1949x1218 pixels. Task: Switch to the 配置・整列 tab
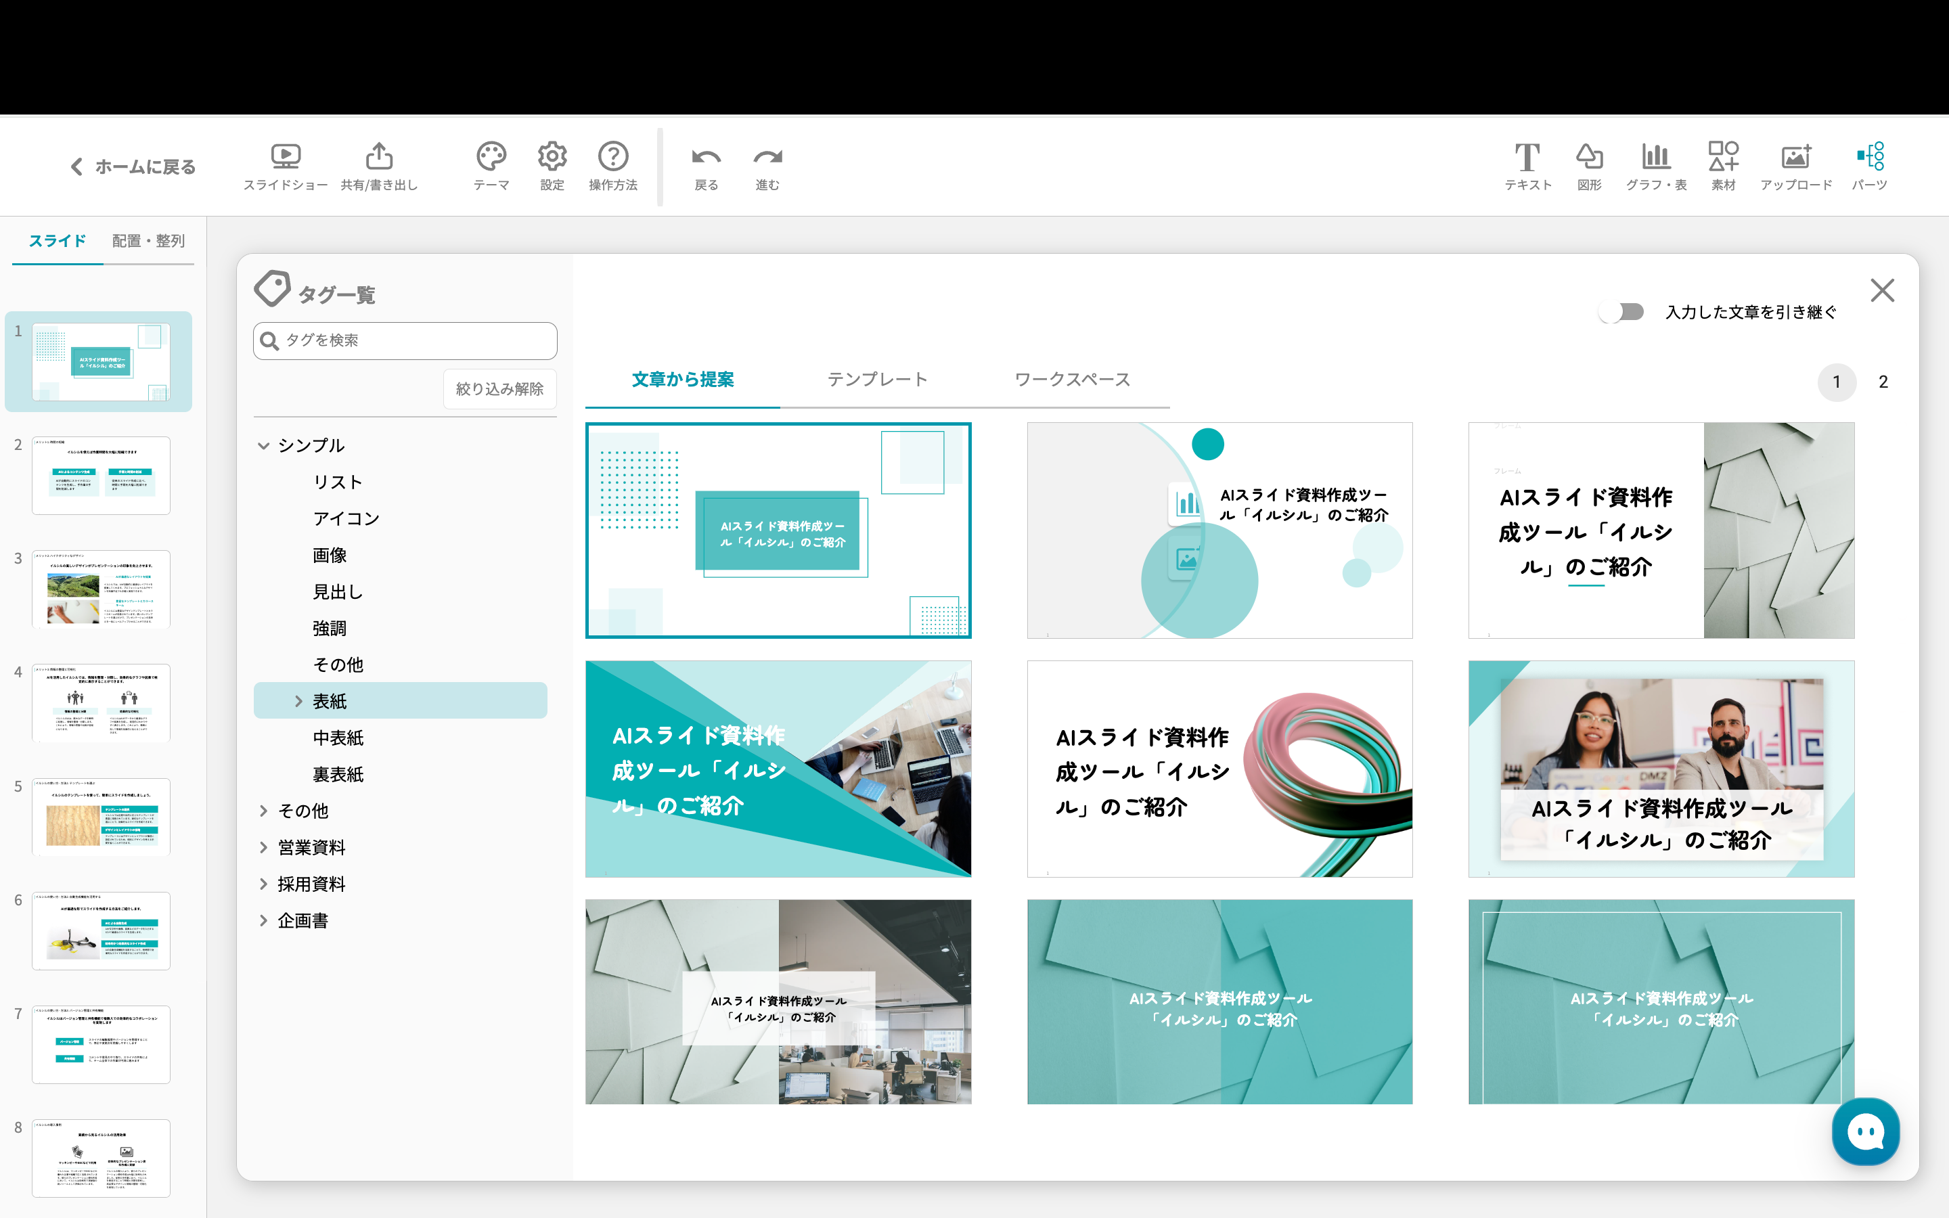148,241
